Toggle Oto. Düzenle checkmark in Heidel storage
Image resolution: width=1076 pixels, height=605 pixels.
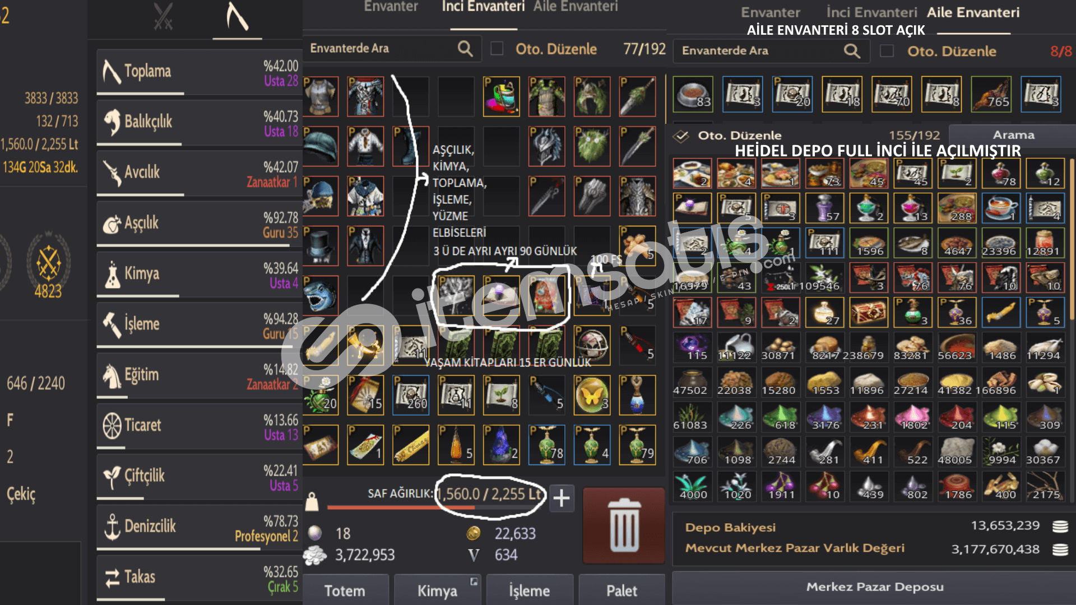coord(681,136)
